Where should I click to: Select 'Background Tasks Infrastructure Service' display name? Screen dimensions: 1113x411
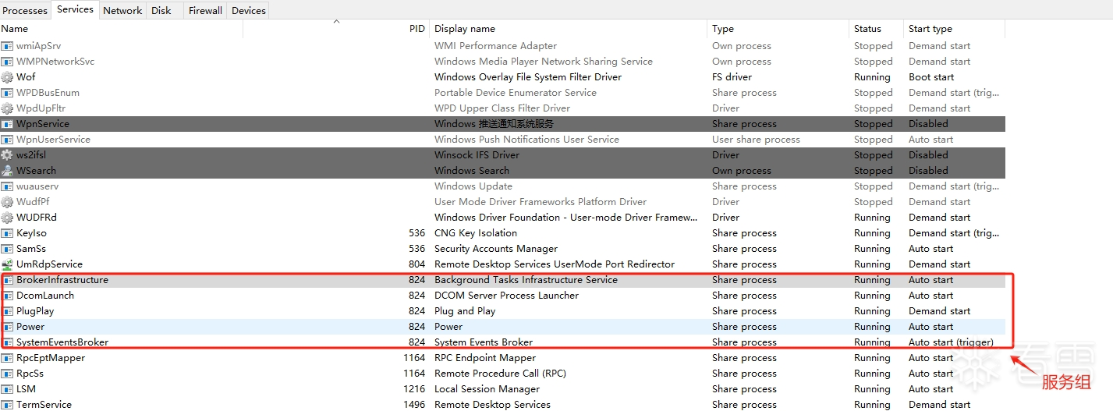click(x=526, y=280)
